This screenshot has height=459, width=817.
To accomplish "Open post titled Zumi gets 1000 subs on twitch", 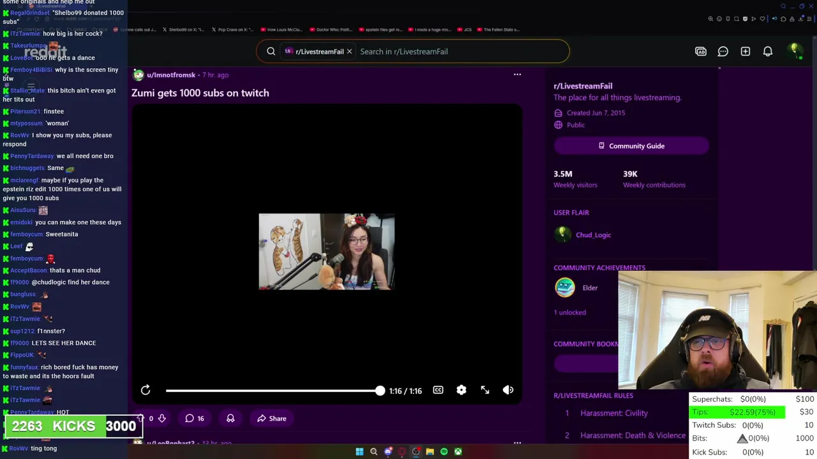I will [200, 93].
